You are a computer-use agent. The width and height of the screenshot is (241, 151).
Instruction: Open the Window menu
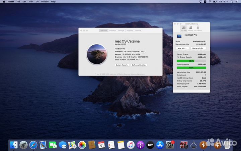pos(45,2)
